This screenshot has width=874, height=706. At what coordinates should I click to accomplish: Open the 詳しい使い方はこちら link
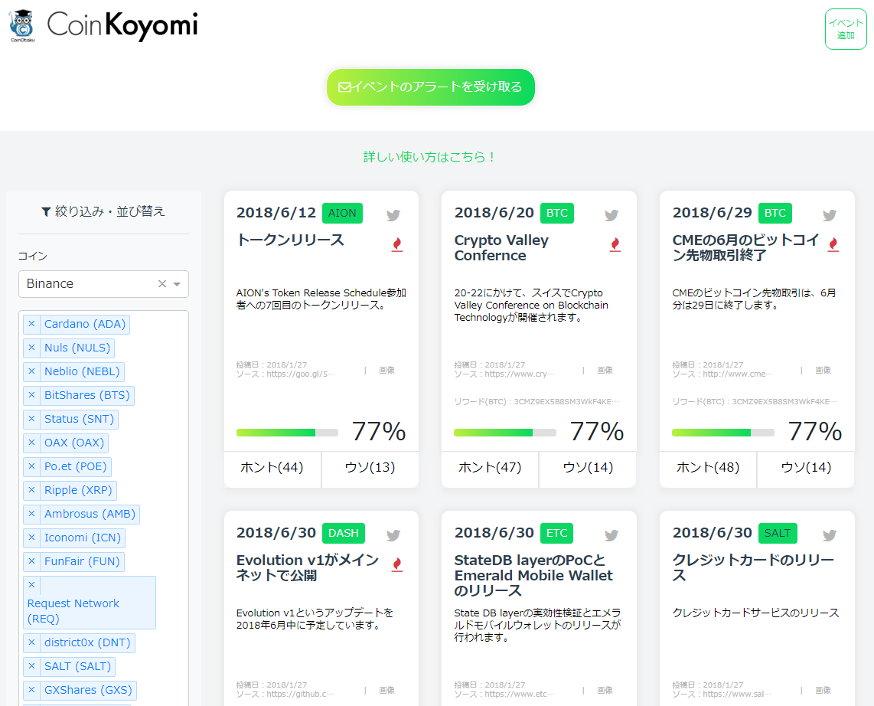point(430,157)
